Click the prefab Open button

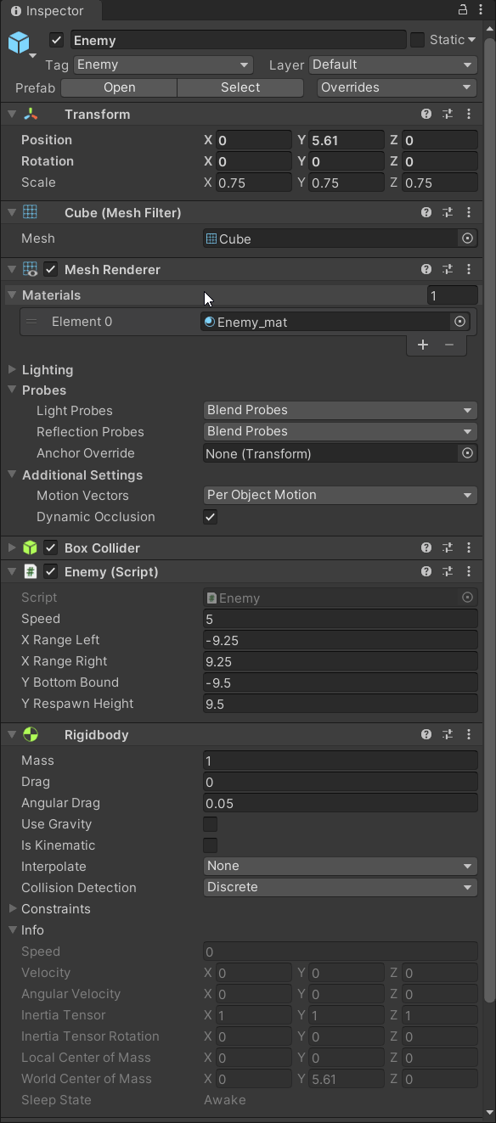click(119, 87)
